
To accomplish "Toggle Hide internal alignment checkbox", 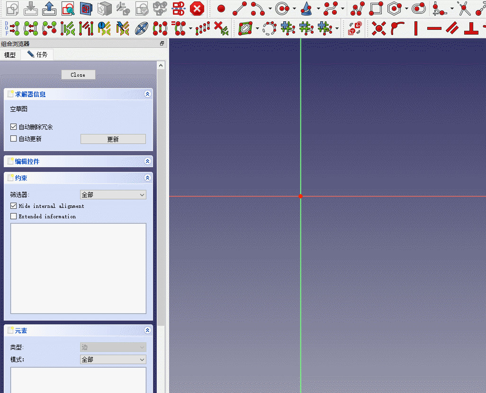I will pyautogui.click(x=13, y=206).
